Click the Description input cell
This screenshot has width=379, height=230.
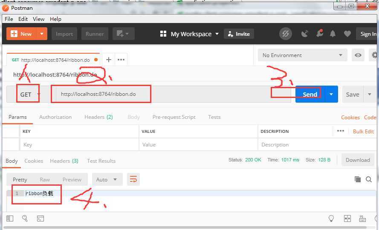pyautogui.click(x=317, y=145)
